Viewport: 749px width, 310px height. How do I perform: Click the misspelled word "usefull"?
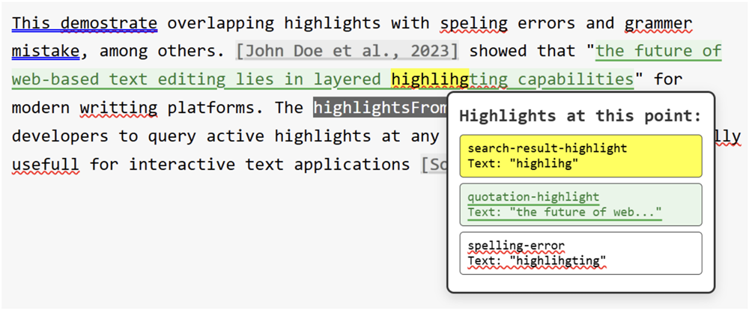tap(46, 164)
